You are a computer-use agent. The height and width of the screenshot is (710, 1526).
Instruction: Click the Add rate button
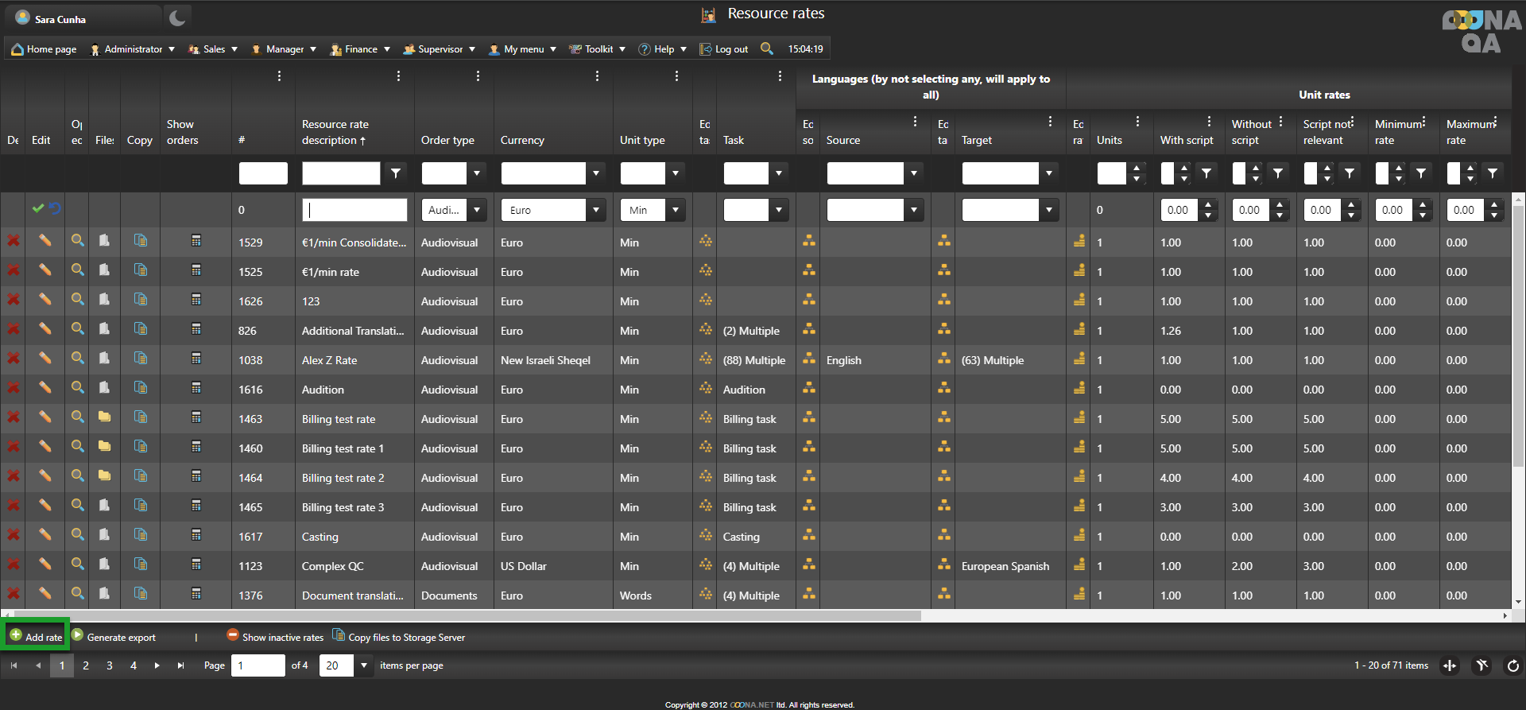36,636
